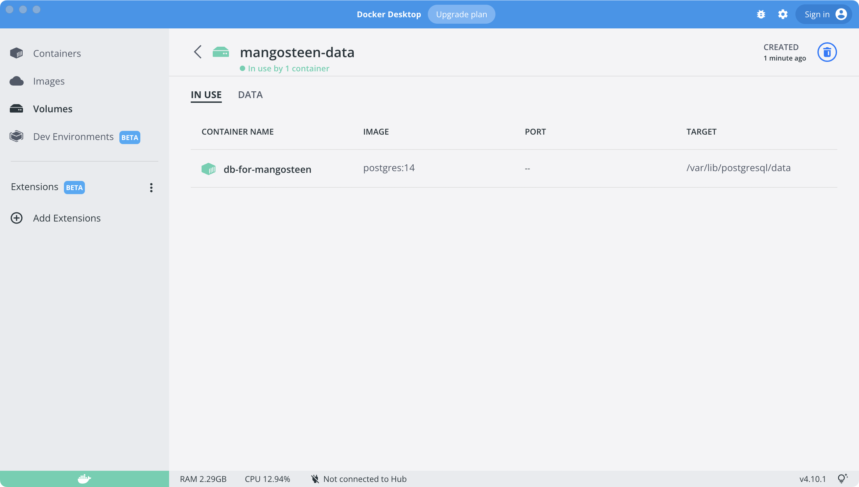
Task: Click the Hub disconnected plug icon
Action: [315, 479]
